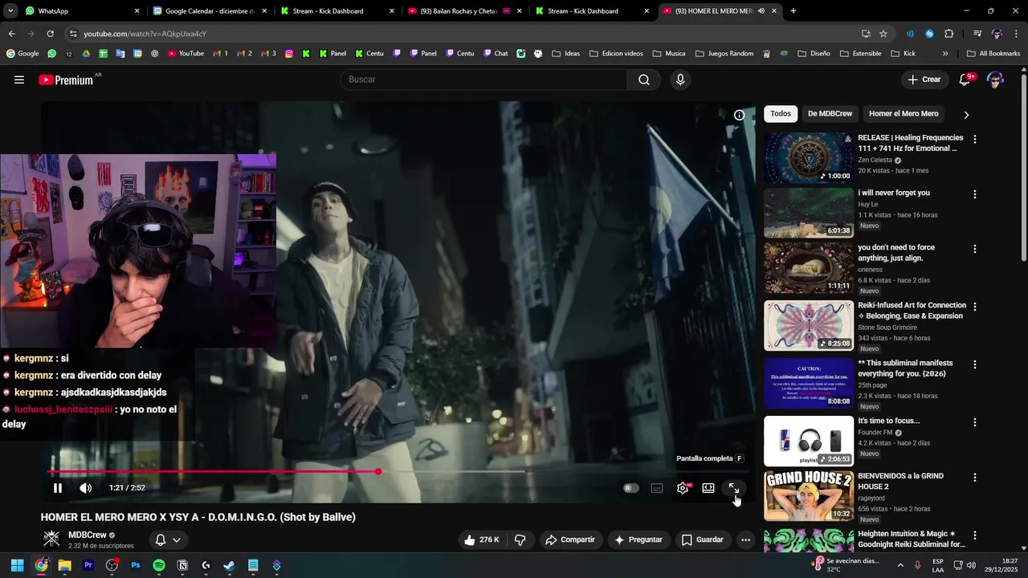Screen dimensions: 1028x578
Task: Enter full screen with Pantalla completa button
Action: (734, 488)
